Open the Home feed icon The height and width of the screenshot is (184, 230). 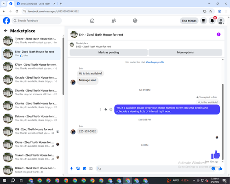[92, 21]
